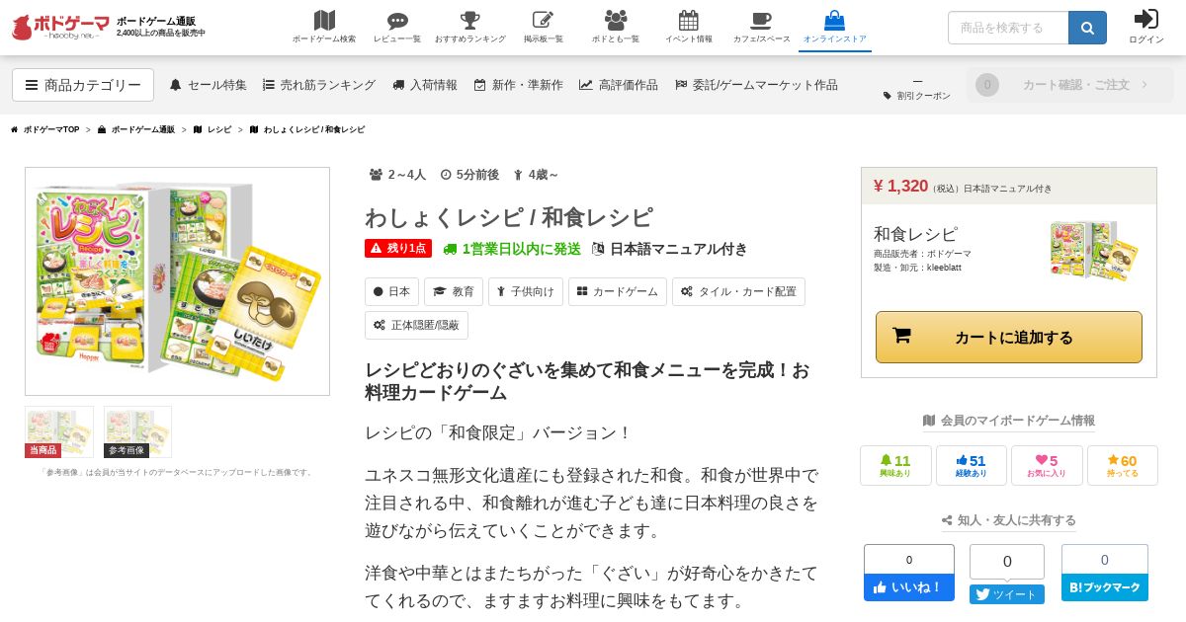Image resolution: width=1186 pixels, height=622 pixels.
Task: Click B!ブックマーク Hatena button
Action: tap(1105, 586)
